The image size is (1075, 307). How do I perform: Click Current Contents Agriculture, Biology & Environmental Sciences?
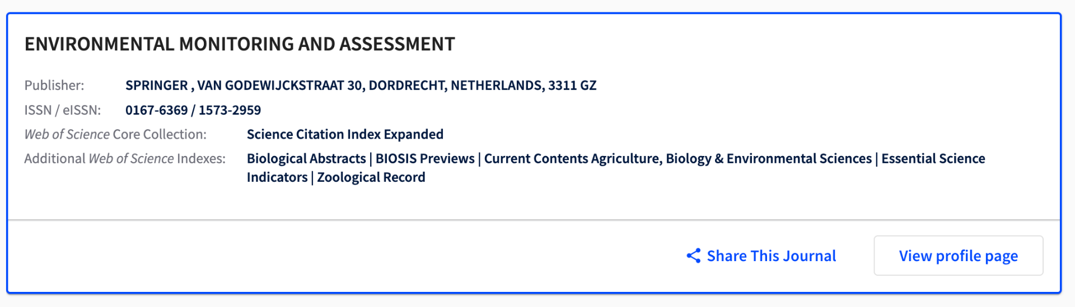point(677,159)
